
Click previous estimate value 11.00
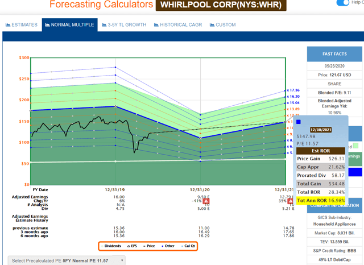tap(204, 228)
